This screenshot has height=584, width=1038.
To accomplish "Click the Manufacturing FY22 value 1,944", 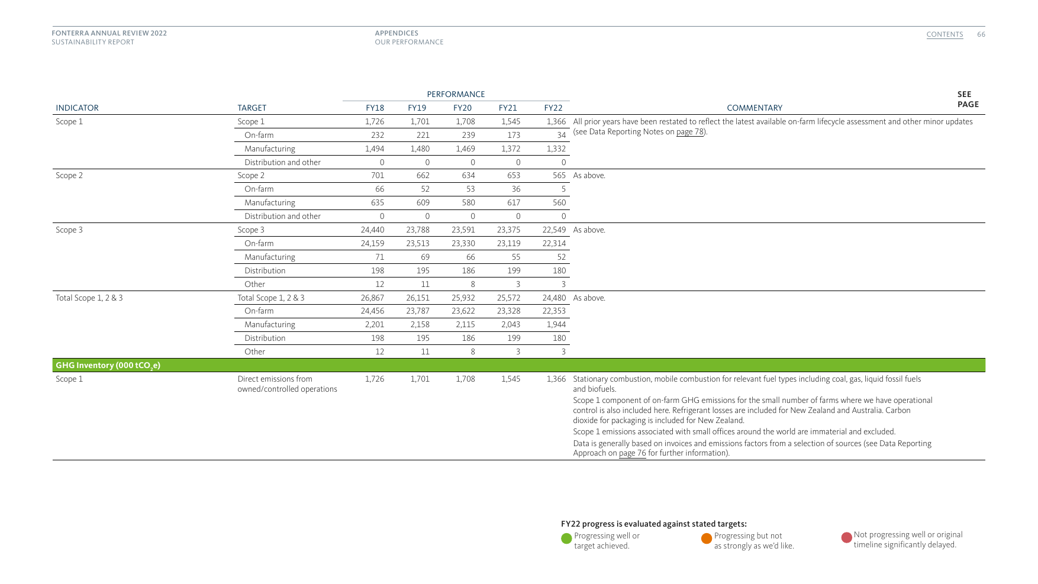I will click(556, 324).
